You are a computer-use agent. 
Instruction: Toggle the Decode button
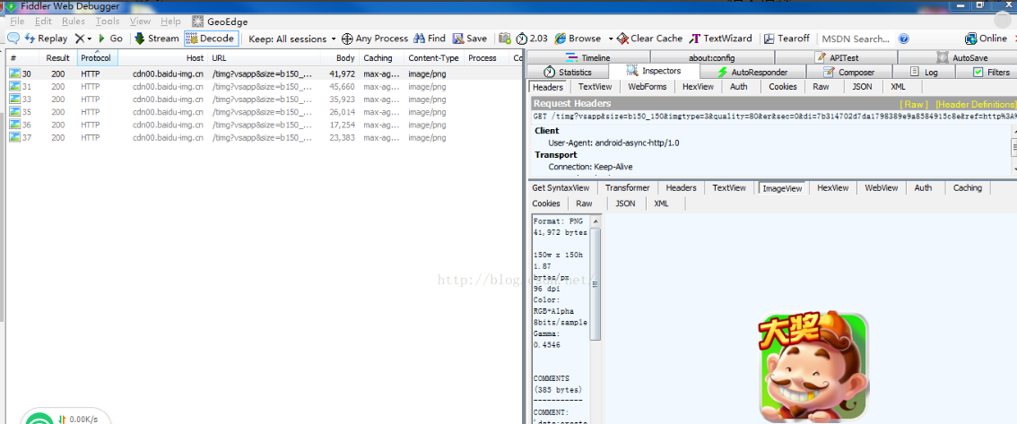(212, 39)
